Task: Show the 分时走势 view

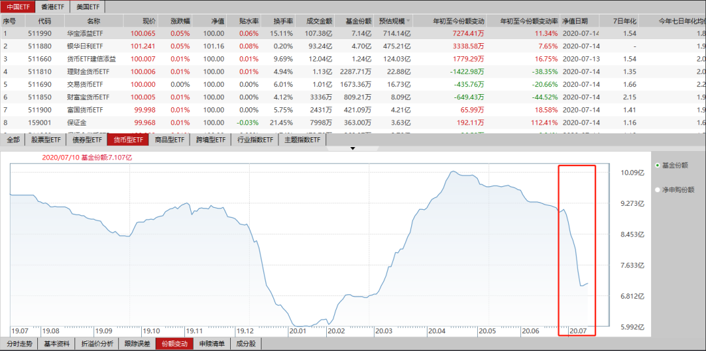Action: point(19,344)
